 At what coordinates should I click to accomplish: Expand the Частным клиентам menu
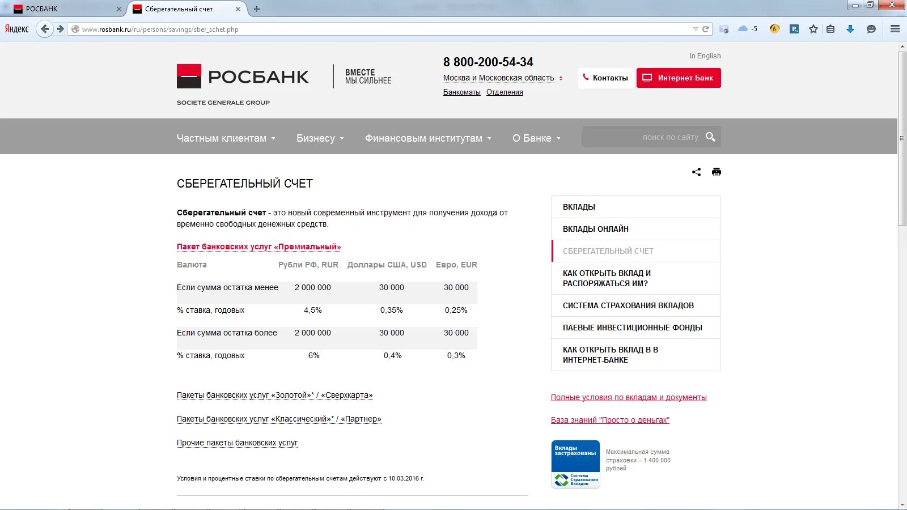tap(226, 138)
